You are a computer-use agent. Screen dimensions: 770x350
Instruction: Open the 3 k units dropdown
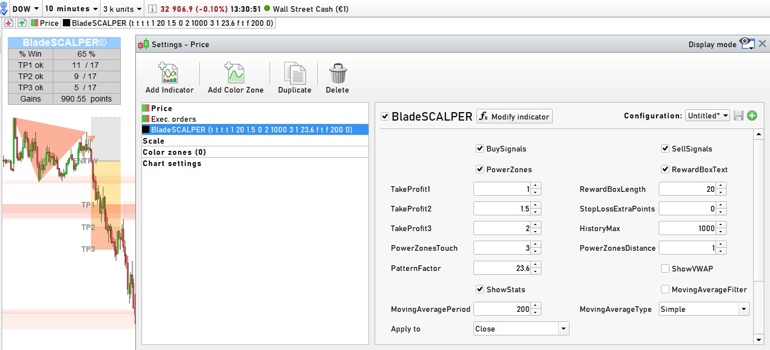tap(122, 9)
